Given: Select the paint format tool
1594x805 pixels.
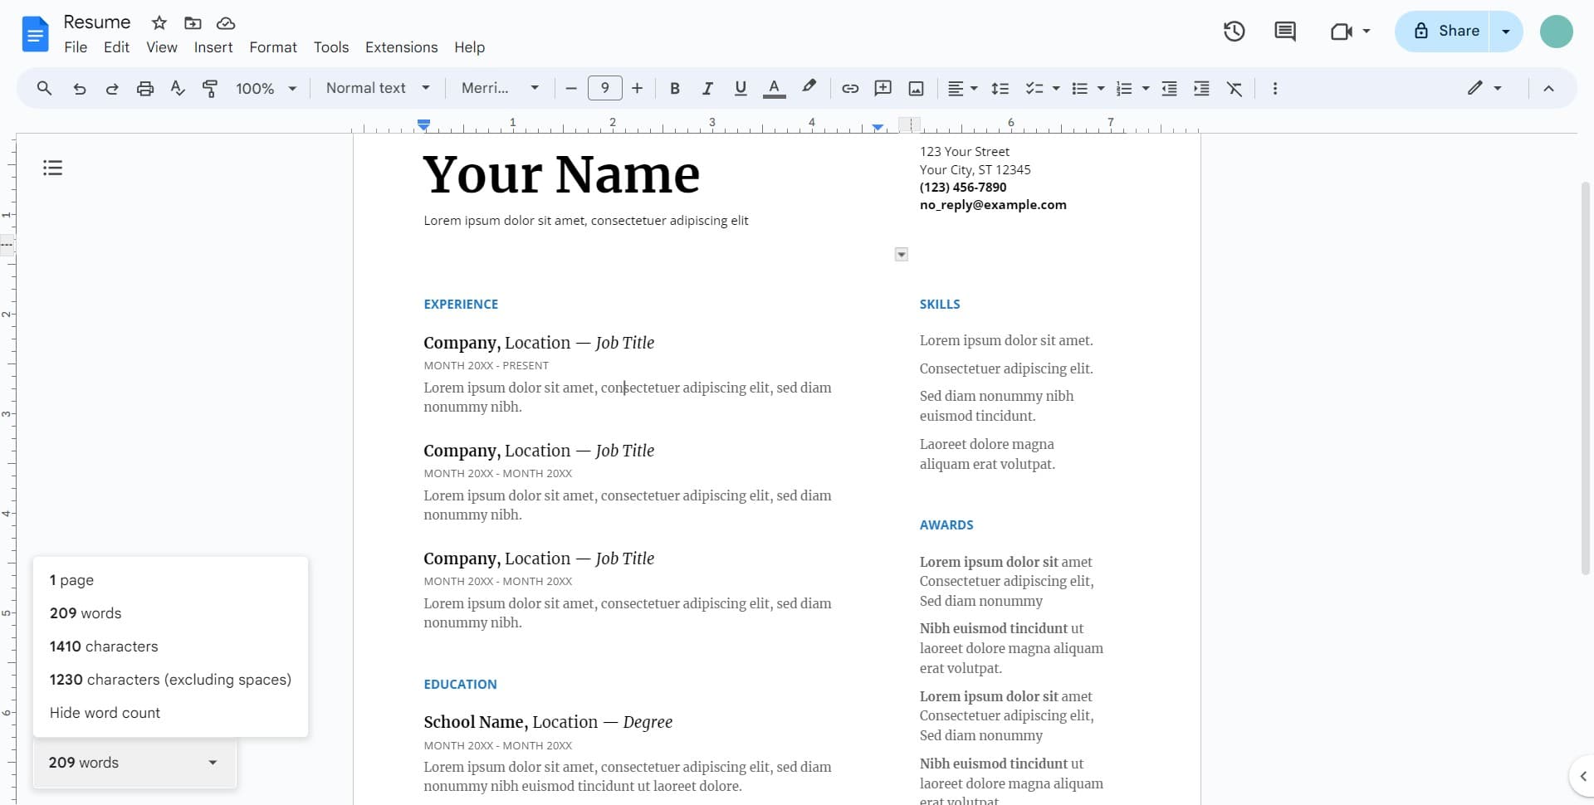Looking at the screenshot, I should coord(210,88).
